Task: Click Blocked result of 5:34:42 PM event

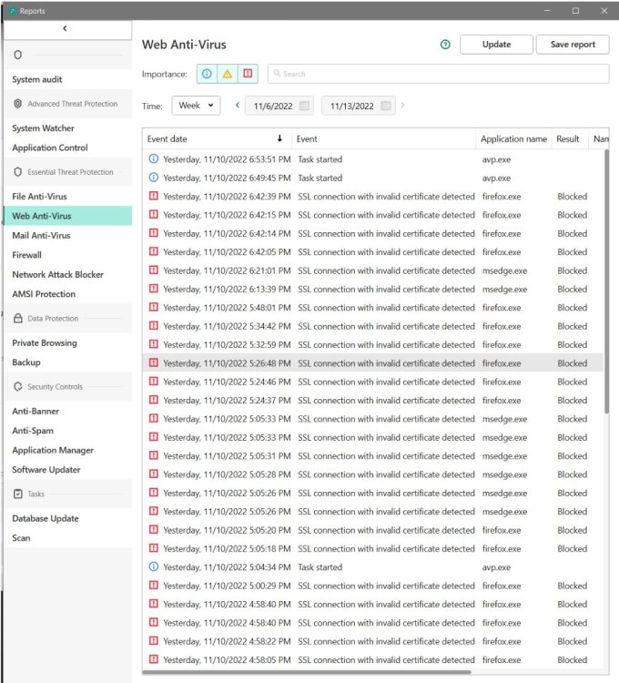Action: (572, 326)
